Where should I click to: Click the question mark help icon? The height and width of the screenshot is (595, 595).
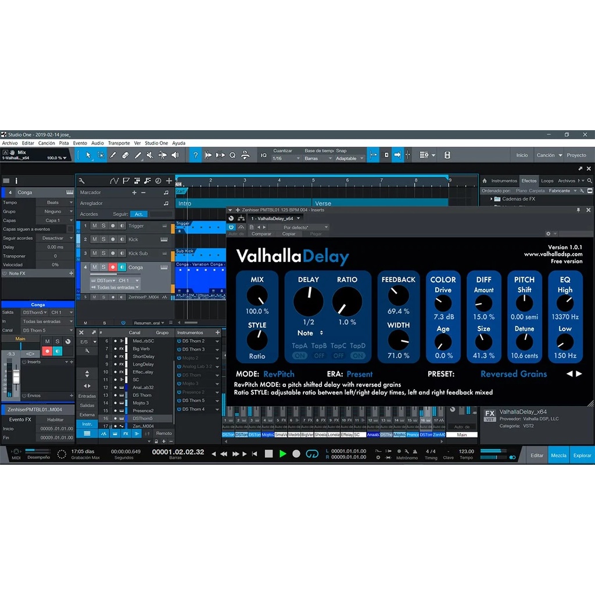[x=195, y=155]
